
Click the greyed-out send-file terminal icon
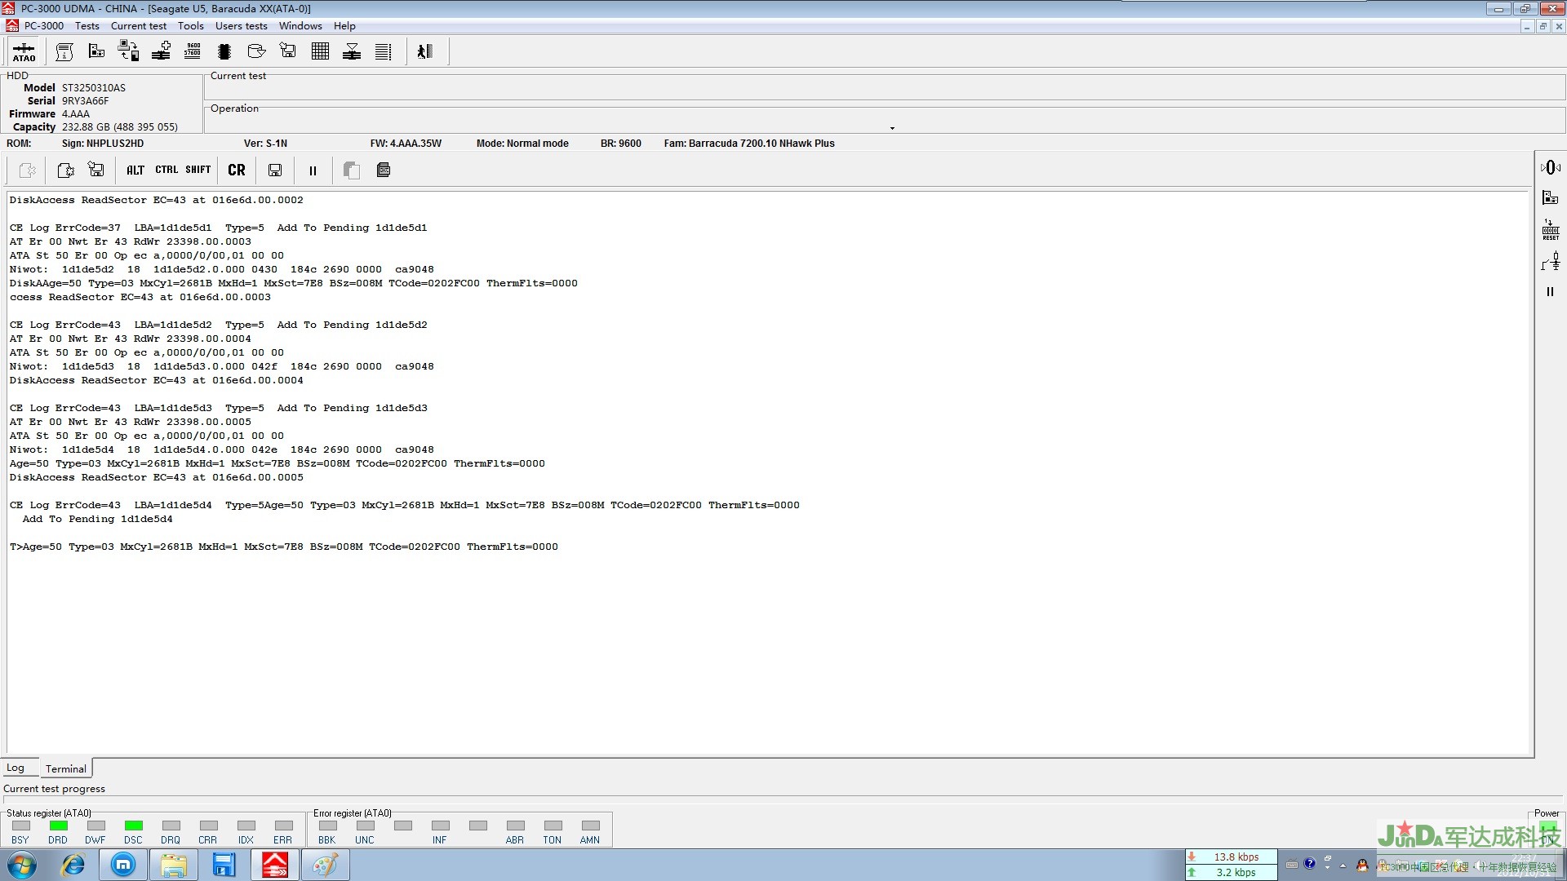point(27,170)
